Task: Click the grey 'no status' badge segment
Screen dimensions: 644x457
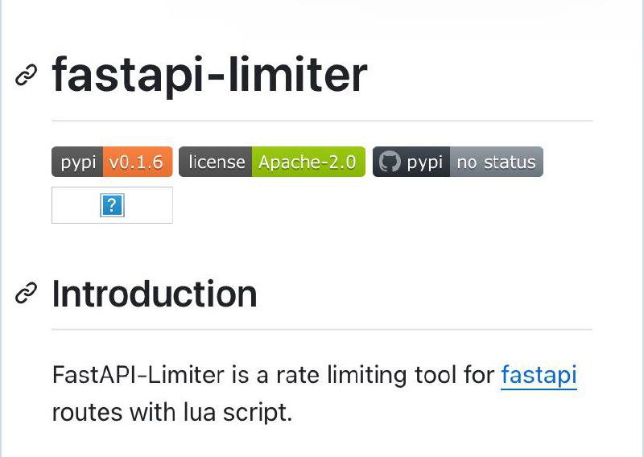Action: (x=497, y=162)
